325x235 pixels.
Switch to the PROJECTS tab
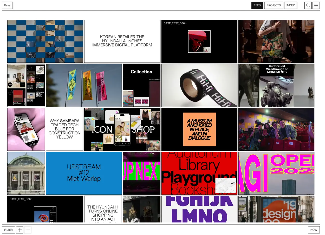[274, 5]
